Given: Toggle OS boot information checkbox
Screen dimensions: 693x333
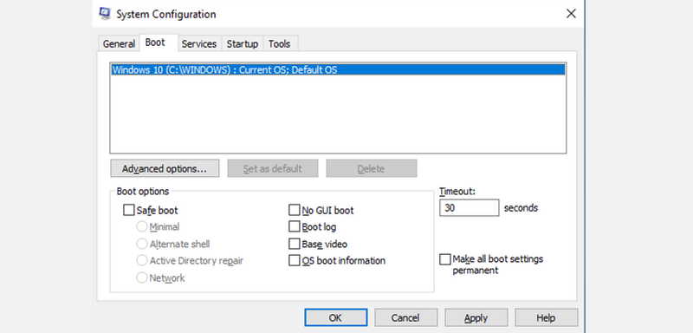Looking at the screenshot, I should (x=294, y=260).
